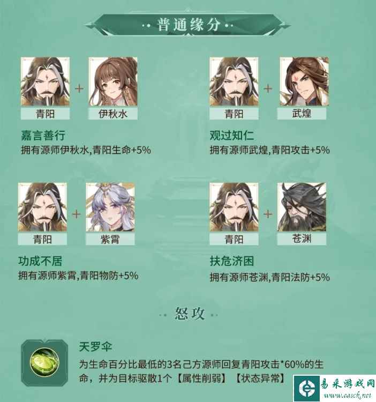Click the 伊秋水 name label

113,114
